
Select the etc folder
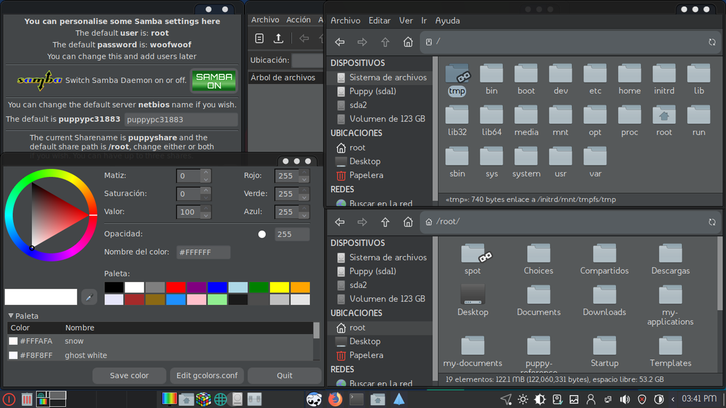tap(595, 80)
